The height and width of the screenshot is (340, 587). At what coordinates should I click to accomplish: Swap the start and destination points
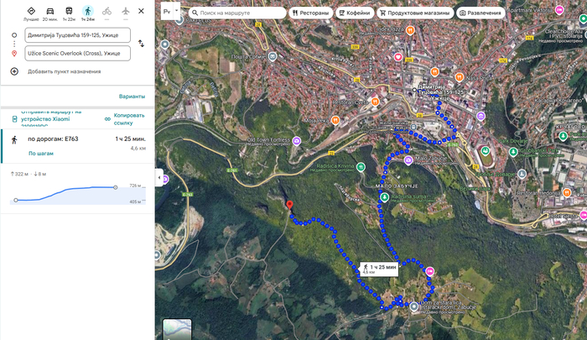click(x=141, y=44)
